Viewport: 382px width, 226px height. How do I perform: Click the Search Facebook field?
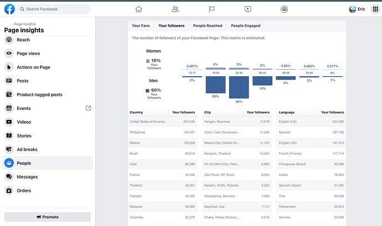pos(54,9)
